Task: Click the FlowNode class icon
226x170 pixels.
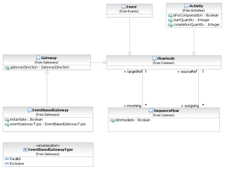Action: coord(154,58)
